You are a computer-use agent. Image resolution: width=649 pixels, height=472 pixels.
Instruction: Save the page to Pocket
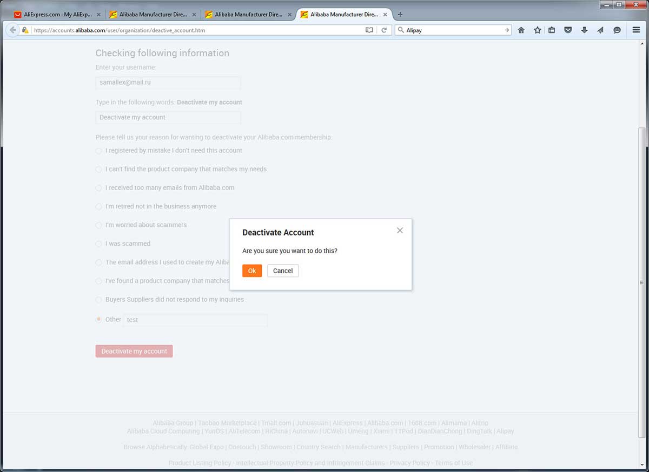[568, 30]
